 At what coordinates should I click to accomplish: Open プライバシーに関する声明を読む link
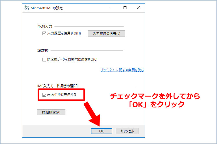pos(122,70)
